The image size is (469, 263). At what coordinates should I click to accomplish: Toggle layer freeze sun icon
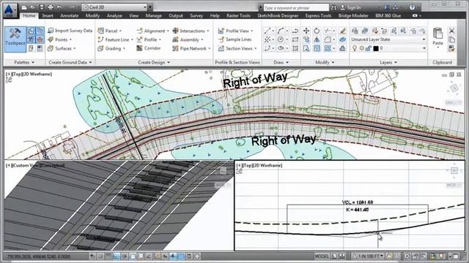pyautogui.click(x=361, y=48)
